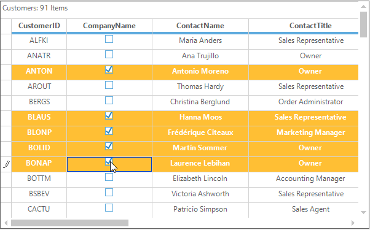Click the Laurence Lebihan contact cell
Image resolution: width=370 pixels, height=230 pixels.
(200, 164)
